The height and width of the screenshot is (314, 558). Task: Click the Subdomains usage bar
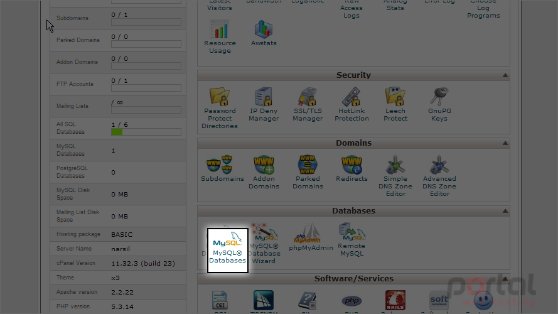tap(146, 22)
